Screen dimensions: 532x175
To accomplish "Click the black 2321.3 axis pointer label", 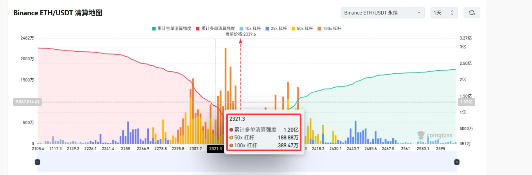I will (x=215, y=149).
